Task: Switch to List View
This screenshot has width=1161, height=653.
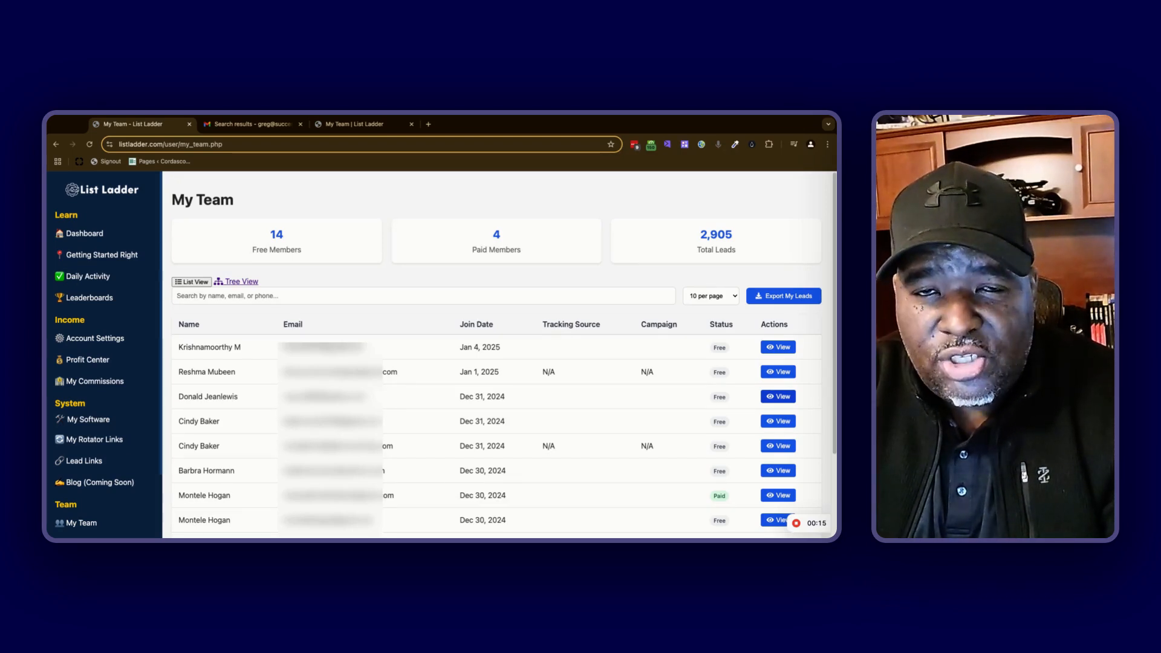Action: 192,282
